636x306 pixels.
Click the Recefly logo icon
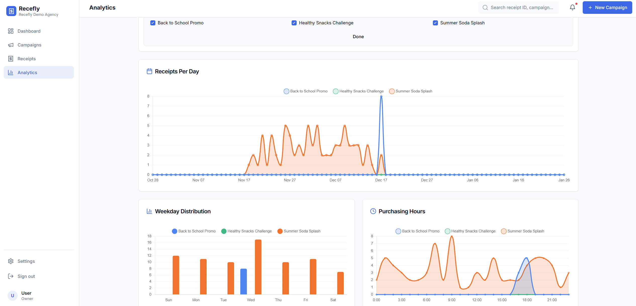[11, 11]
